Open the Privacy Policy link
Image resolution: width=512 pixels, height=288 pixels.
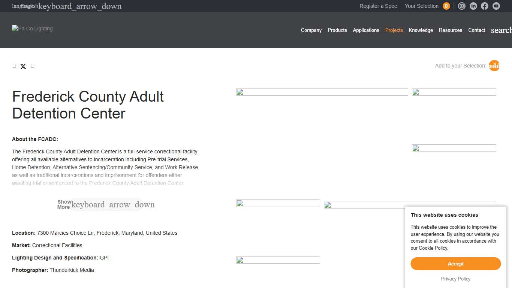click(455, 279)
